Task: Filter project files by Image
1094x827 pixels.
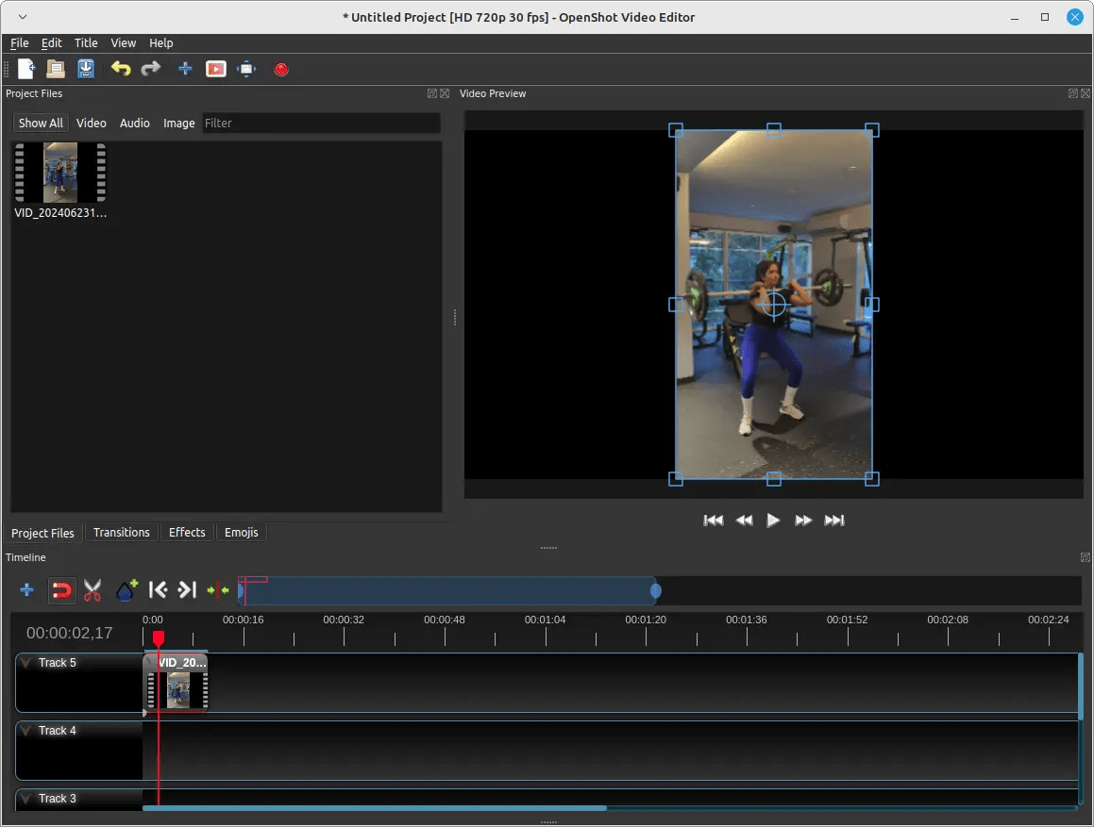Action: pos(178,123)
